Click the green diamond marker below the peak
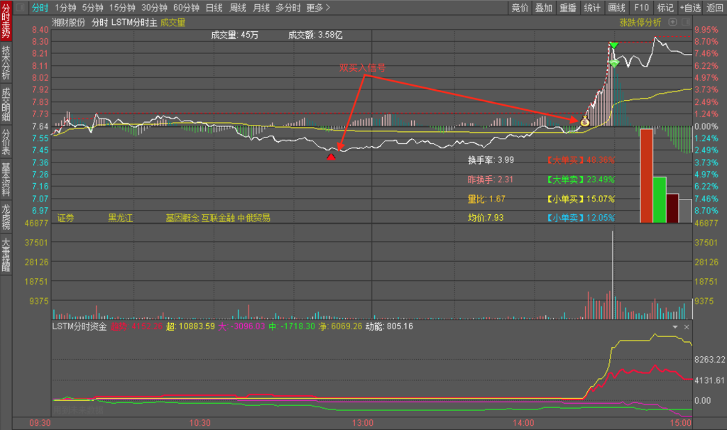Viewport: 727px width, 430px height. coord(614,63)
